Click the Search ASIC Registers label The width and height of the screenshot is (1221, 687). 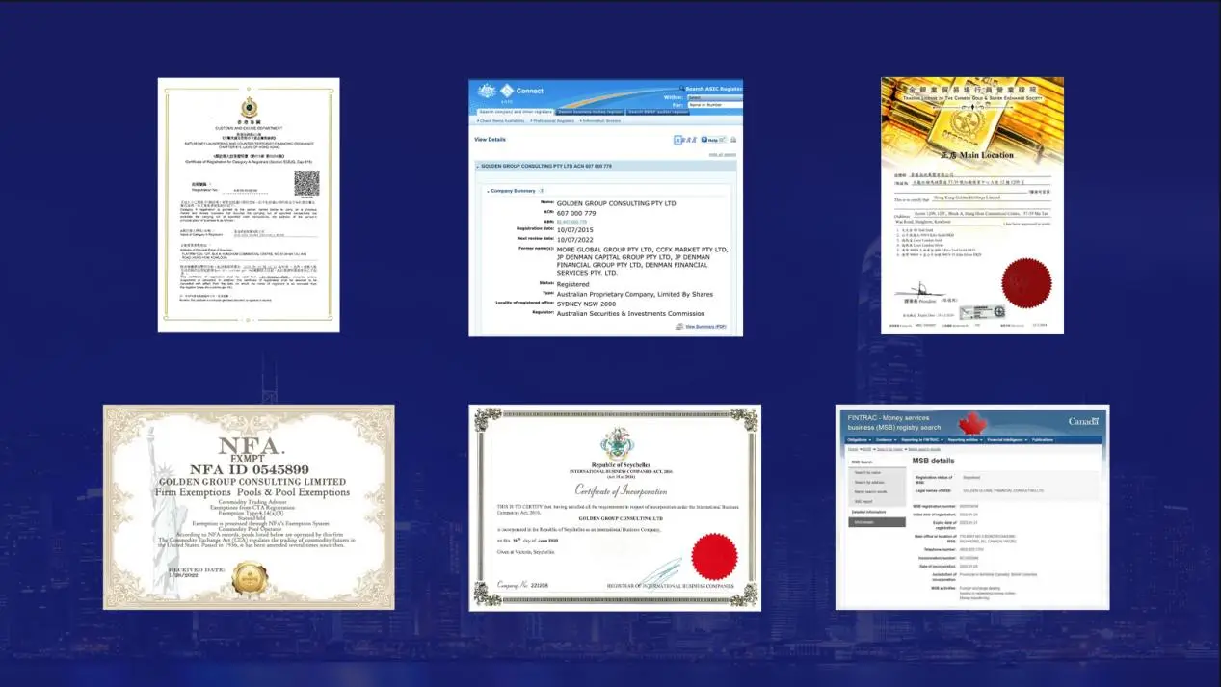coord(712,89)
